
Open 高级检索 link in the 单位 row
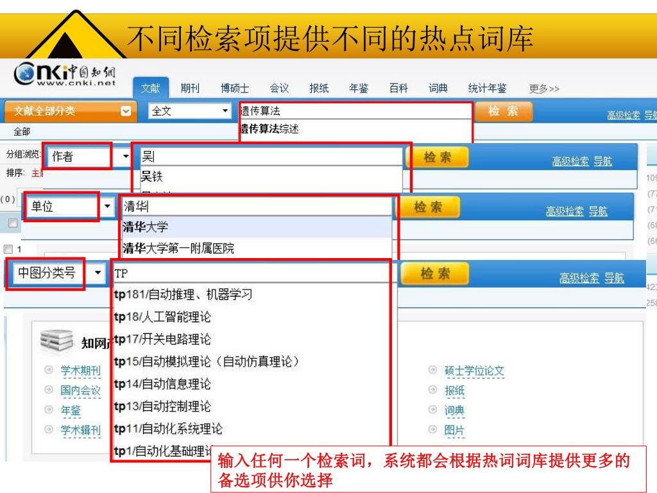click(x=565, y=211)
